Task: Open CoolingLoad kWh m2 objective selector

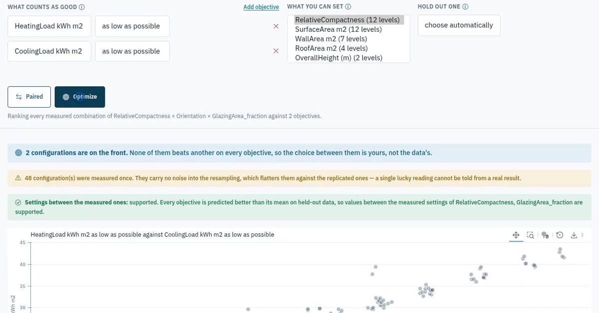Action: [x=49, y=51]
